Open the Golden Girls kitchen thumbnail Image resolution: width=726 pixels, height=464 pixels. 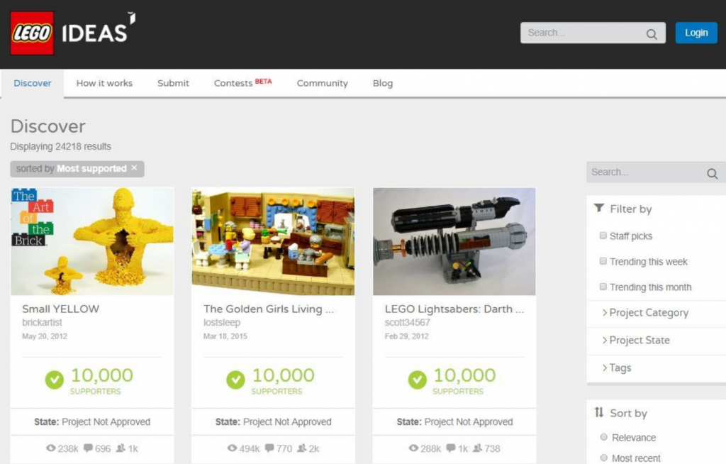tap(273, 241)
